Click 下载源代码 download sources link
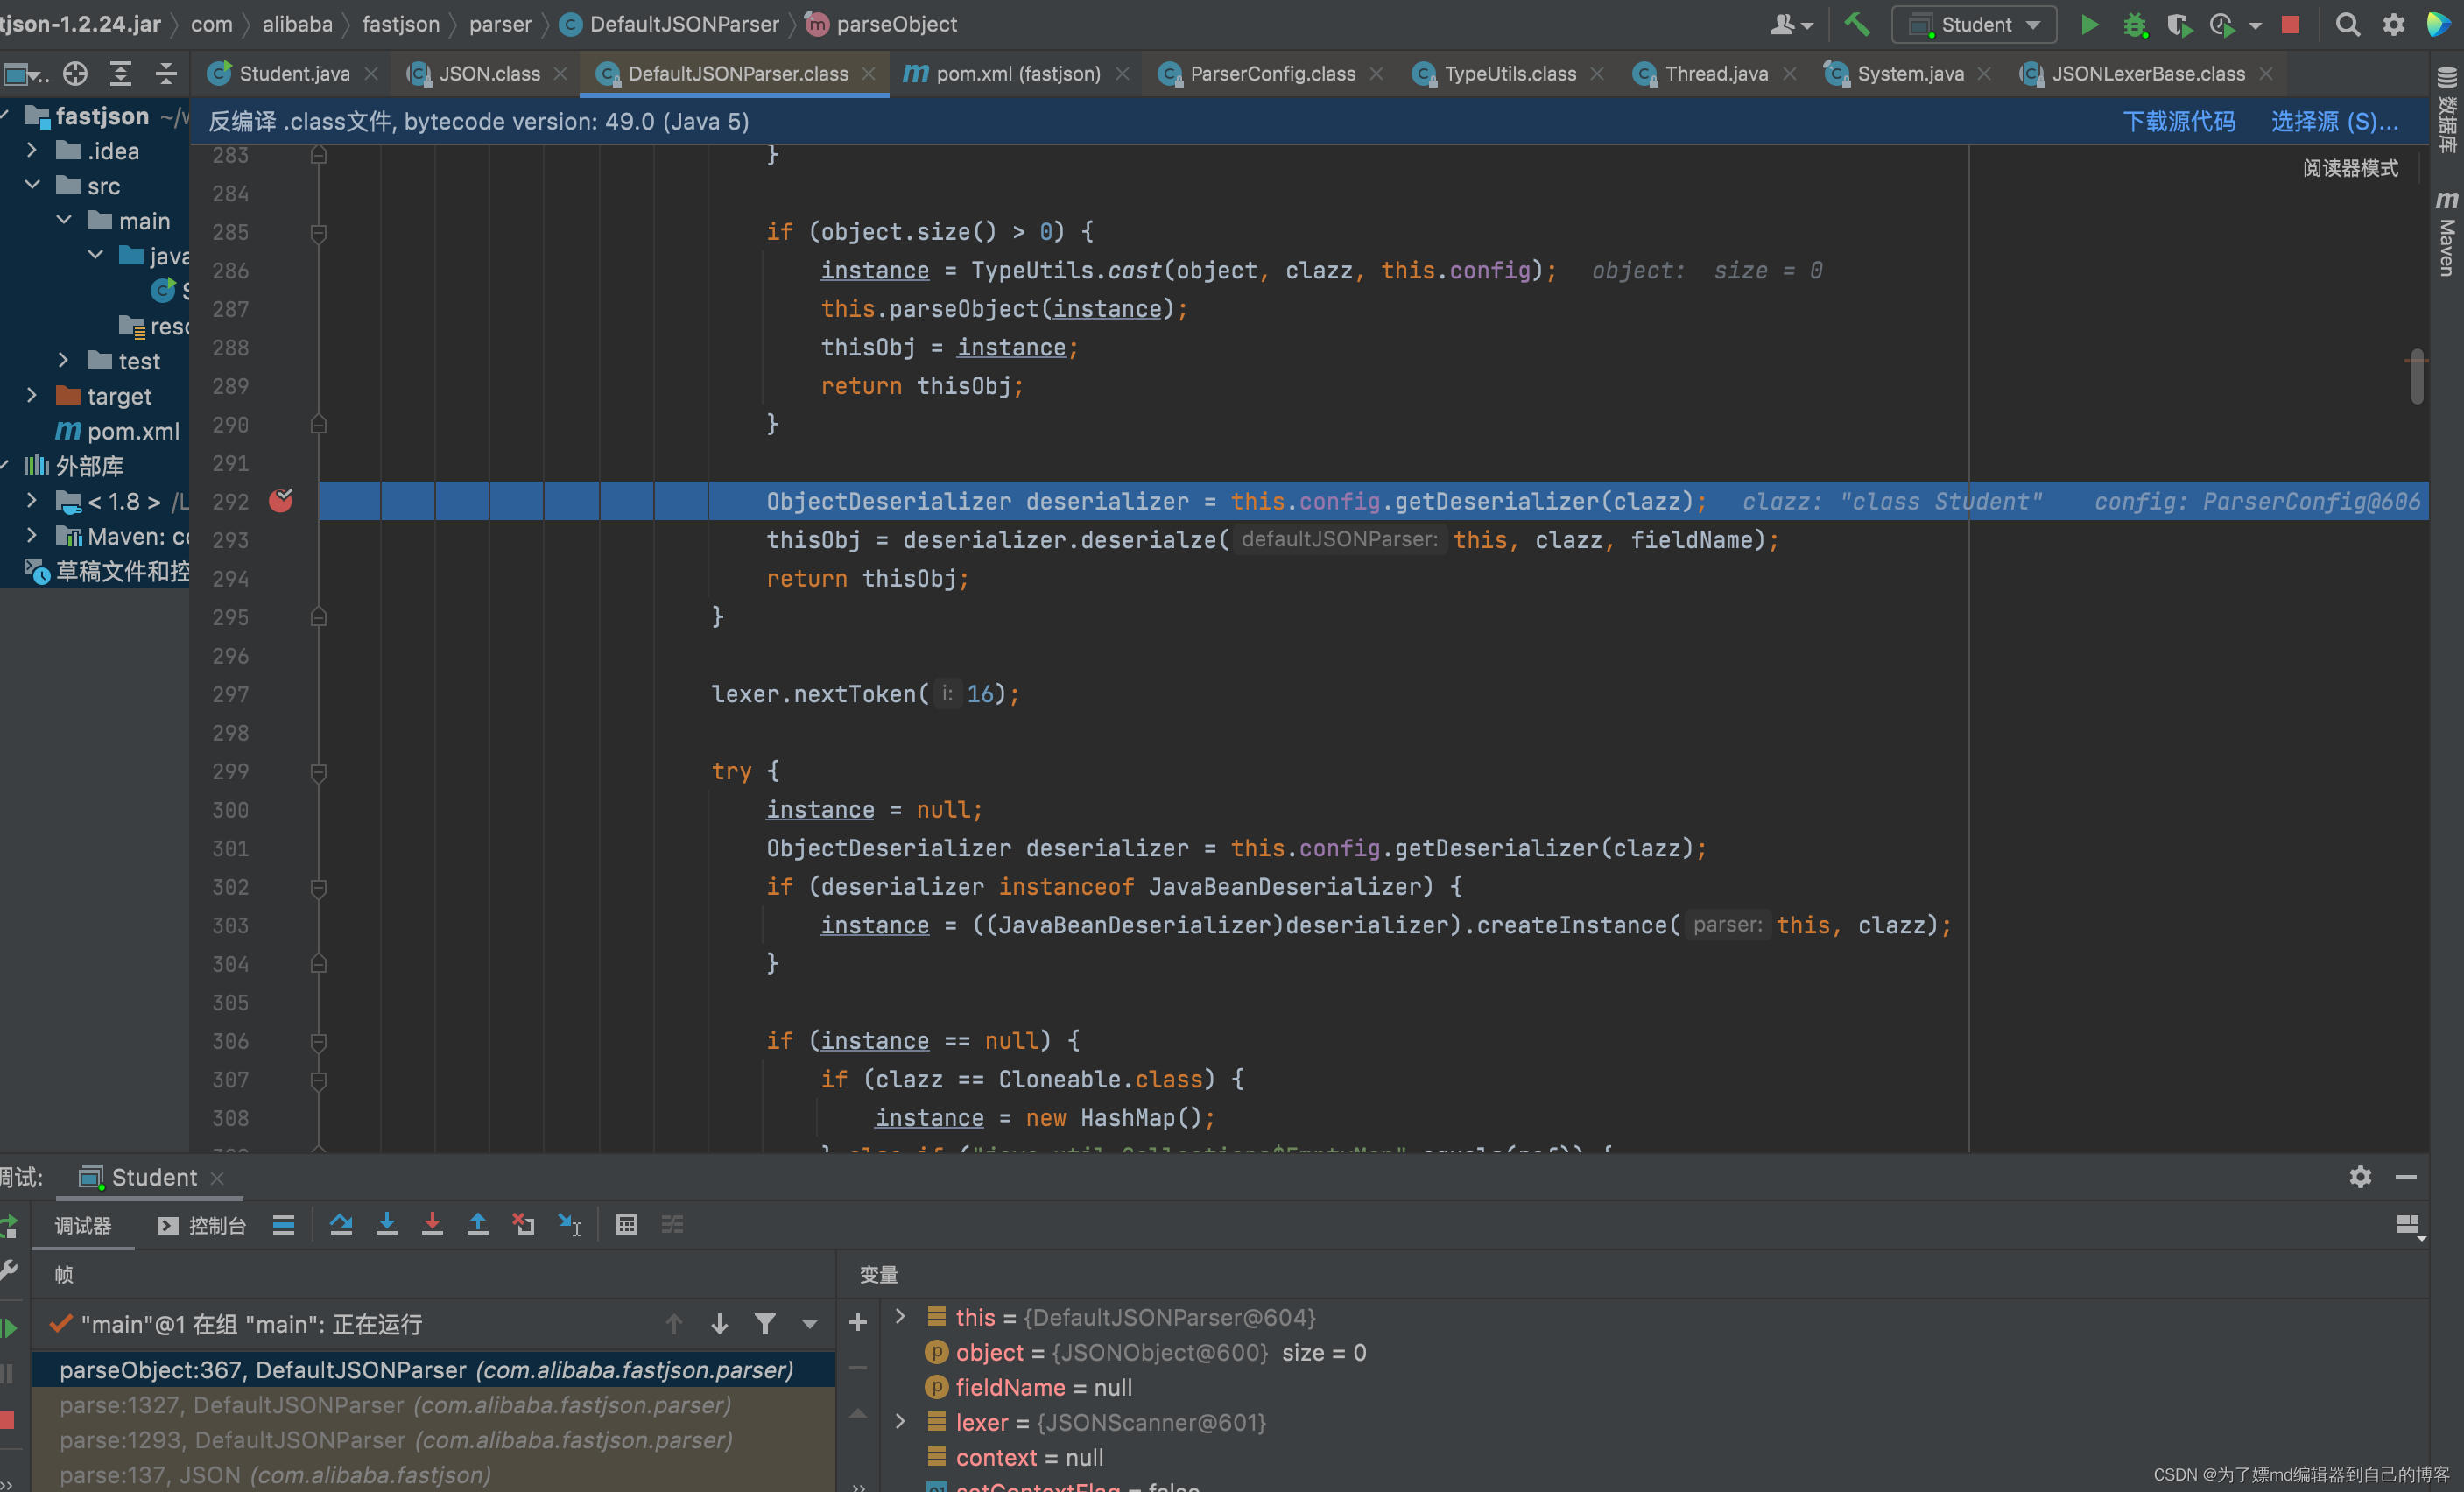Image resolution: width=2464 pixels, height=1492 pixels. pos(2179,122)
